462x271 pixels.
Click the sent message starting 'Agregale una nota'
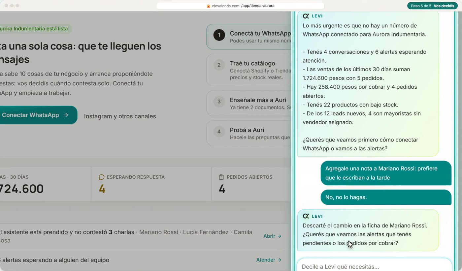[386, 173]
